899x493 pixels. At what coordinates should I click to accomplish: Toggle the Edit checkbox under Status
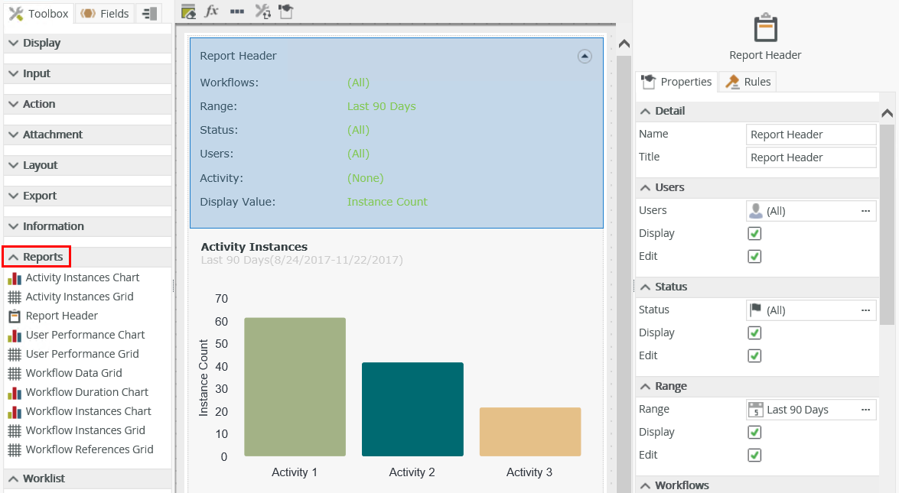pyautogui.click(x=754, y=356)
